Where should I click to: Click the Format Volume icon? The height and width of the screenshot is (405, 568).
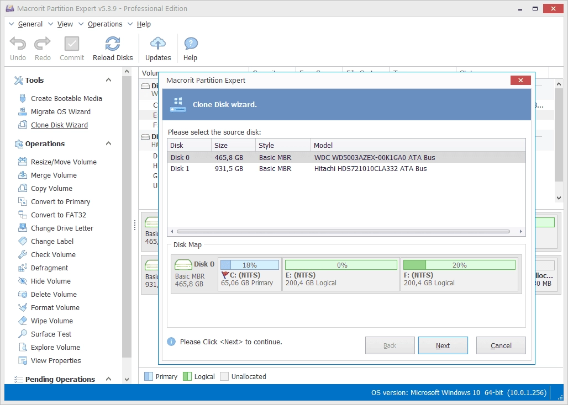click(23, 307)
